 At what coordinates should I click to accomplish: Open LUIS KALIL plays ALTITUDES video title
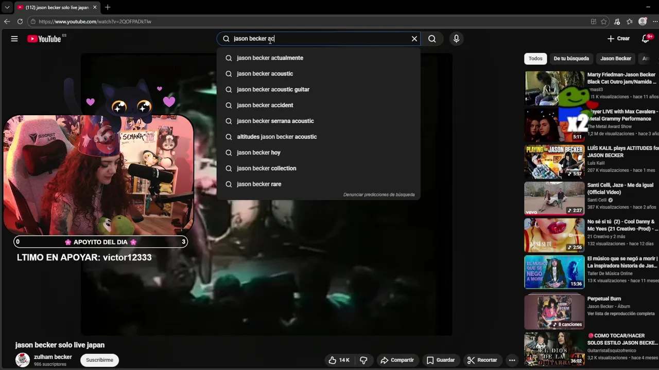(622, 152)
